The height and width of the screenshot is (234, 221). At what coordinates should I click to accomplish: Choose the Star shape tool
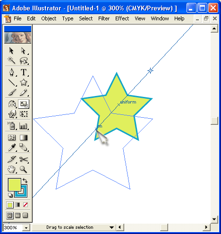point(24,82)
